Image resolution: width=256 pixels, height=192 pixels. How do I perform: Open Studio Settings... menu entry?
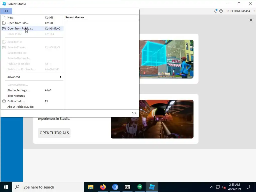tap(32, 90)
